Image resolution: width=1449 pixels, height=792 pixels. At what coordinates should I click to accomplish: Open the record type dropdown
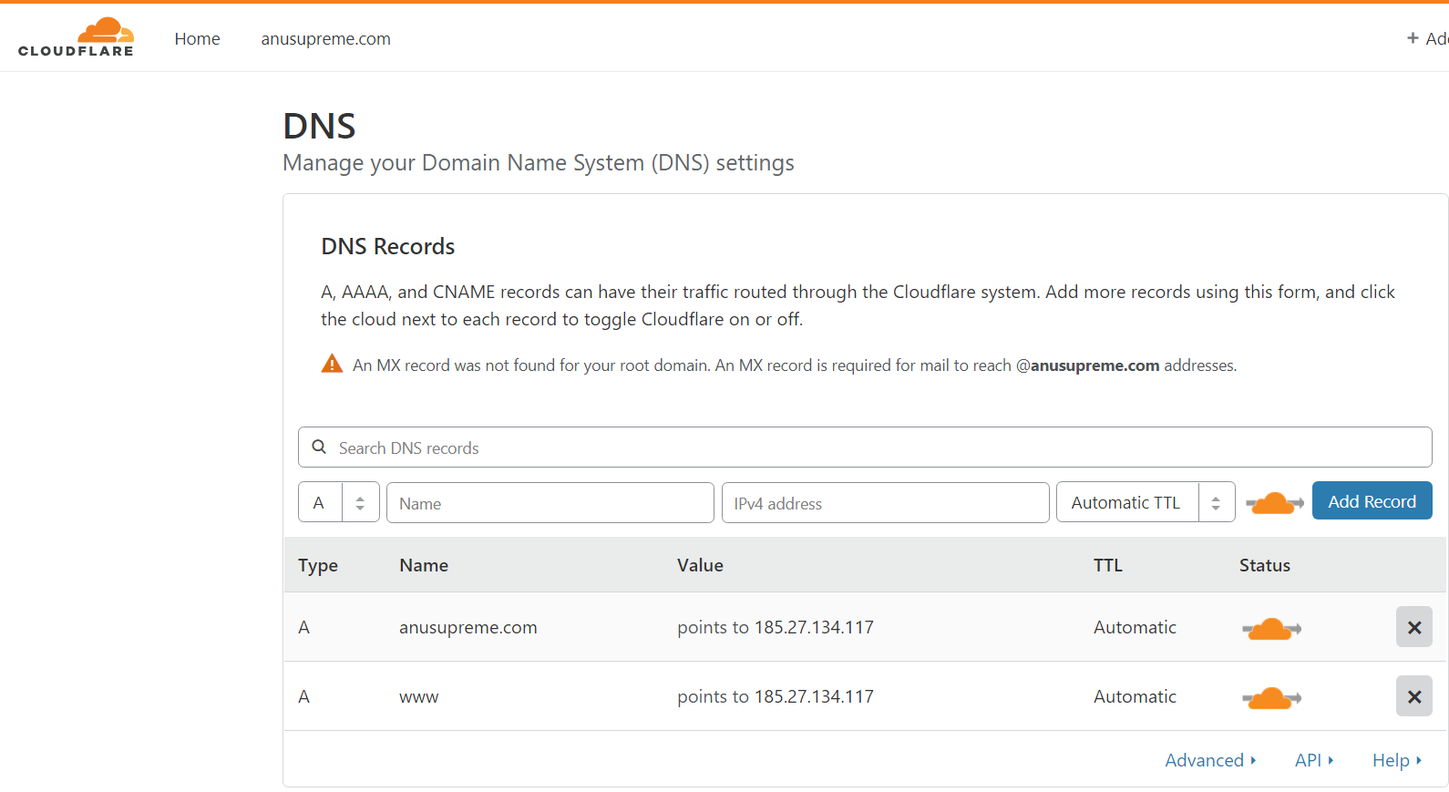click(338, 502)
